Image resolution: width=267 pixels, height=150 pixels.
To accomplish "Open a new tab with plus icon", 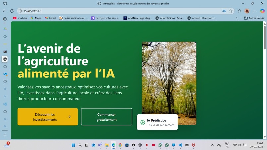I will pyautogui.click(x=5, y=135).
